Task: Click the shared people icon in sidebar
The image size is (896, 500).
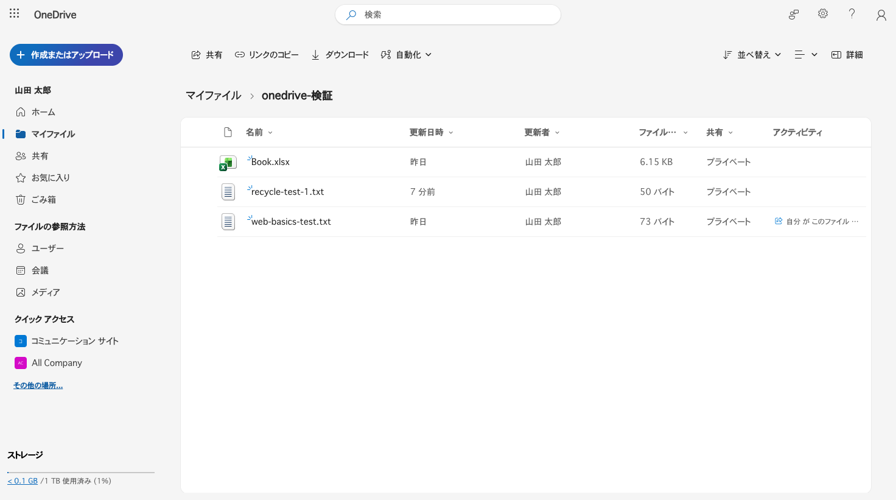Action: coord(21,156)
